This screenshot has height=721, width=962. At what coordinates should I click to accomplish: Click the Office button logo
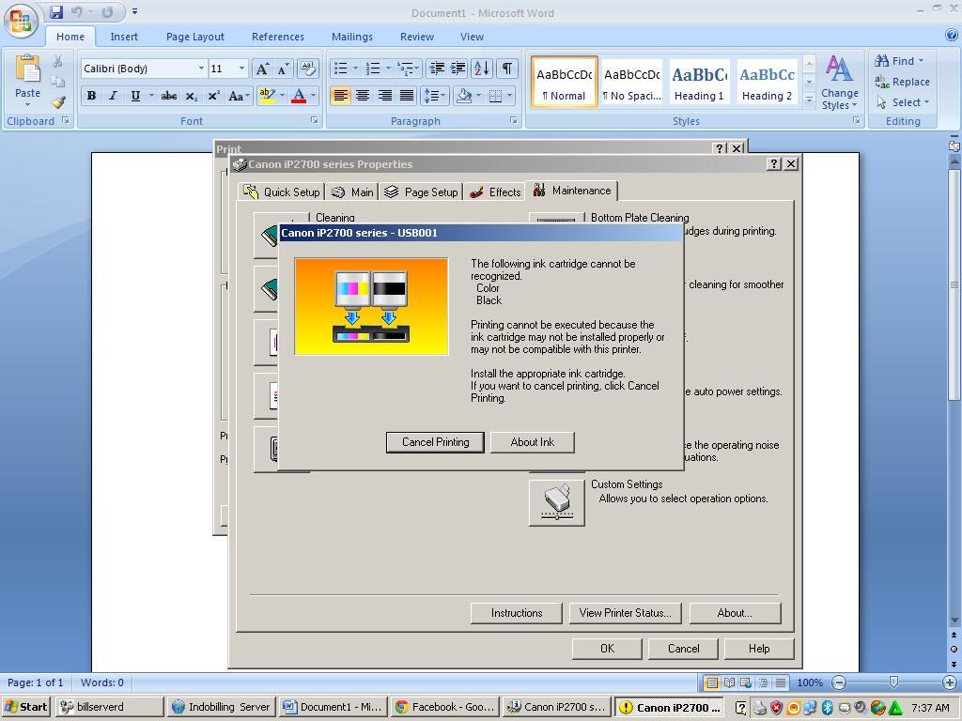tap(21, 21)
